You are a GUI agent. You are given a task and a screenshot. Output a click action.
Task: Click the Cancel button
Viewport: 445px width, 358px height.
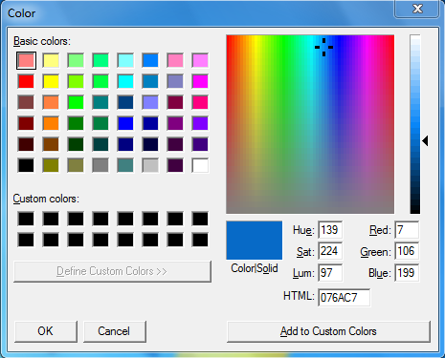(x=115, y=331)
